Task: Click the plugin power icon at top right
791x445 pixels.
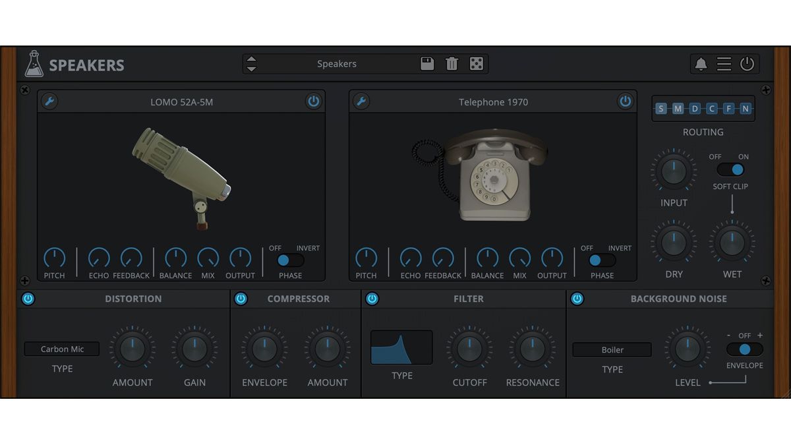Action: pyautogui.click(x=747, y=64)
